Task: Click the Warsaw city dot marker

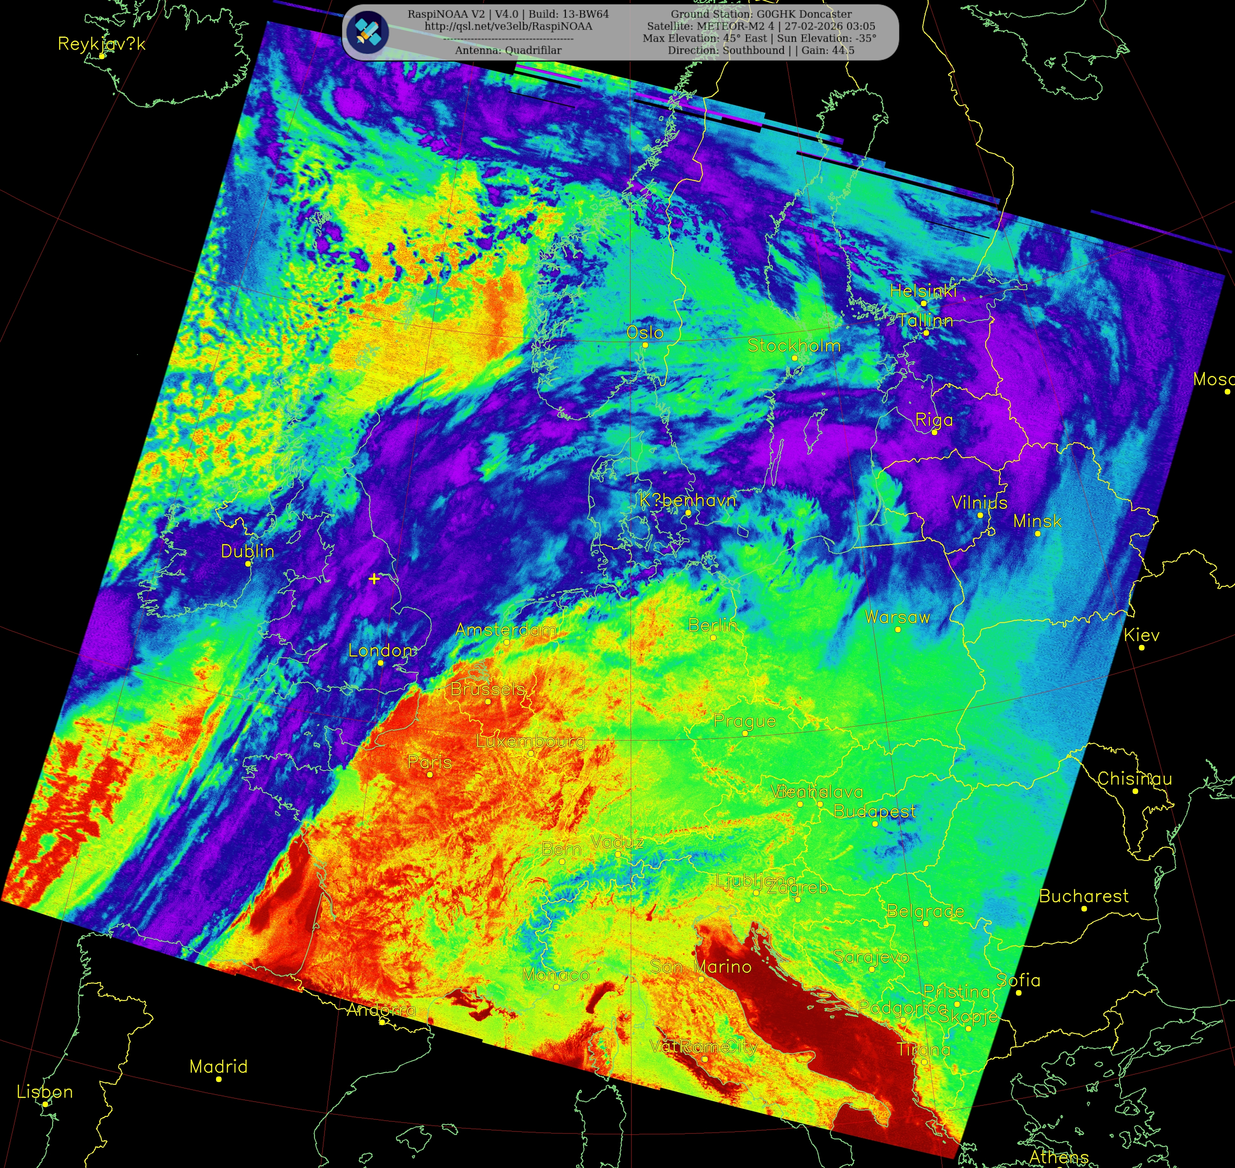Action: (x=898, y=629)
